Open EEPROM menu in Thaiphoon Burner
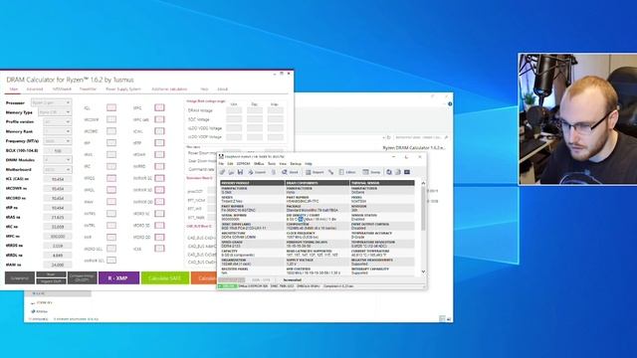Screen dimensions: 637x358 [243, 163]
